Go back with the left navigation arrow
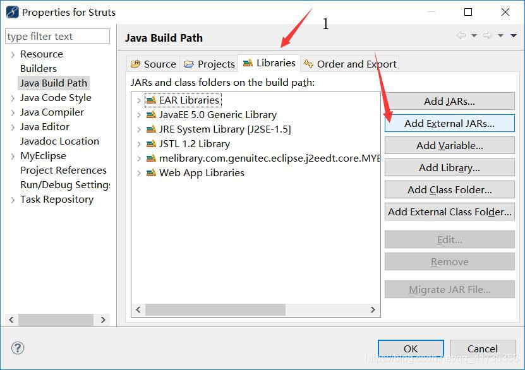This screenshot has width=525, height=370. click(x=461, y=35)
